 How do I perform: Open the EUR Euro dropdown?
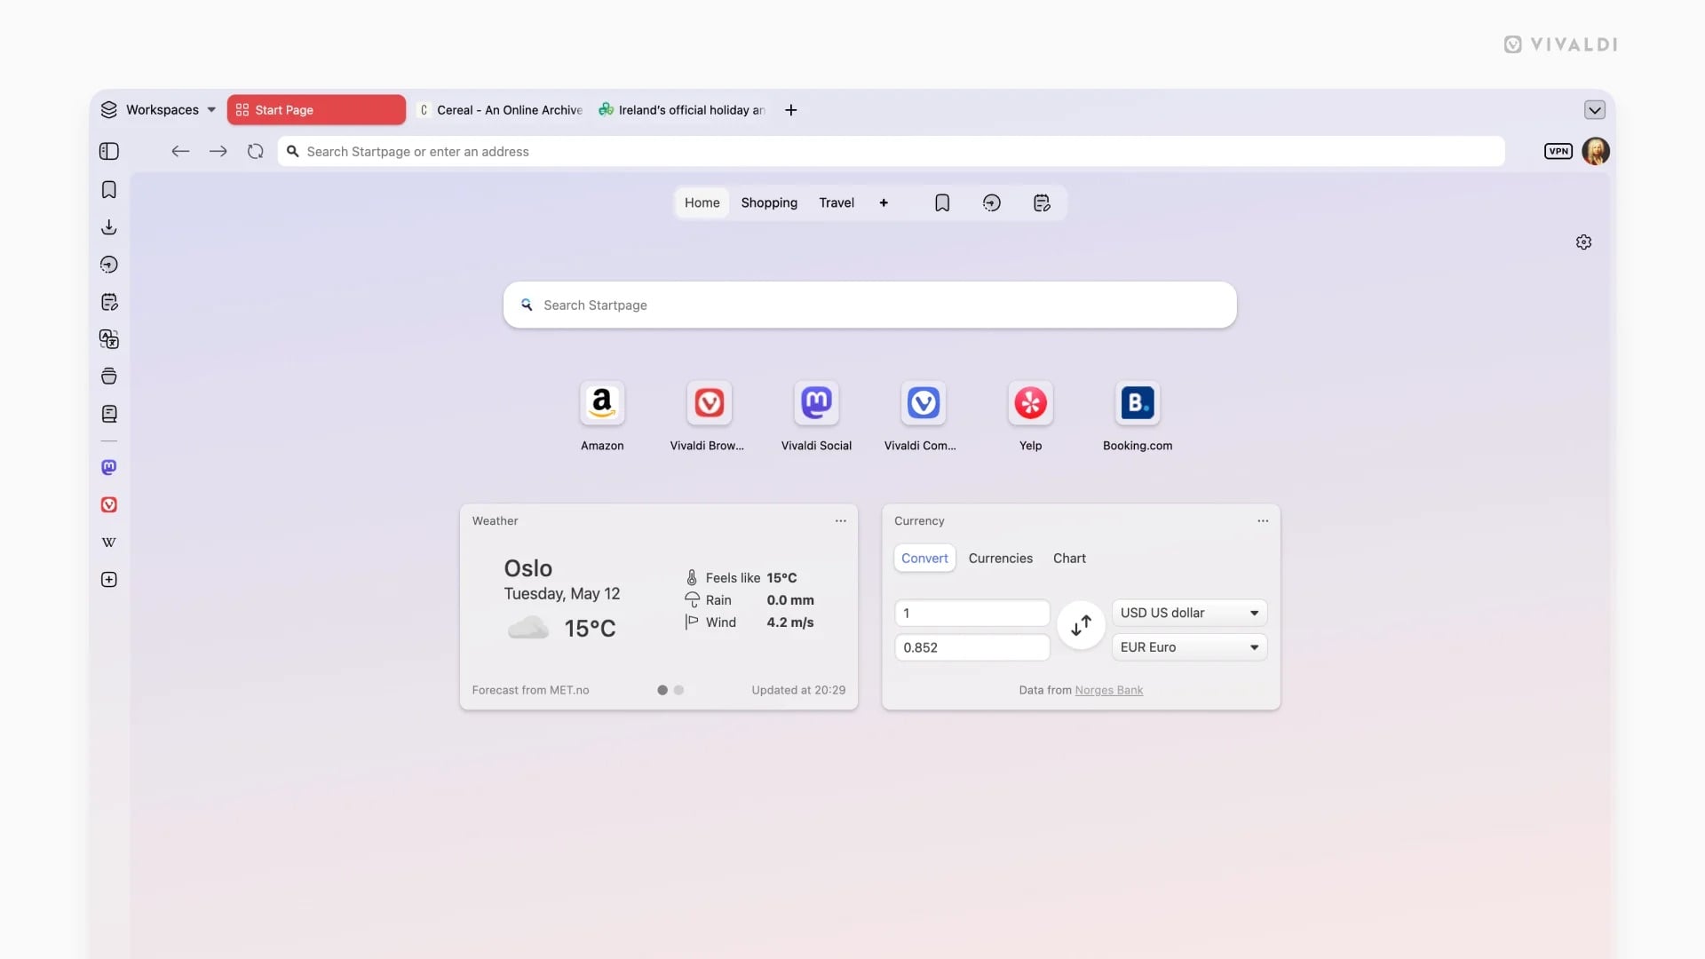[1189, 647]
